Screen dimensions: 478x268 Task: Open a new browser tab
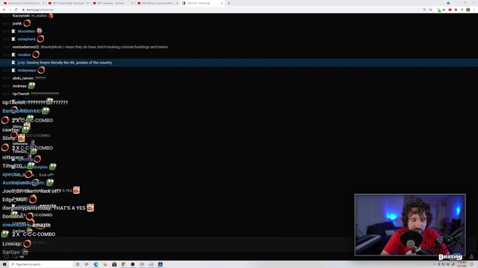tap(229, 3)
